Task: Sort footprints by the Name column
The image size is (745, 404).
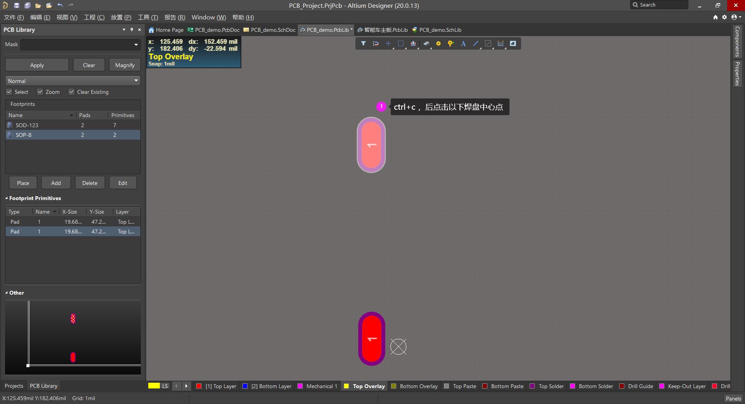Action: (41, 115)
